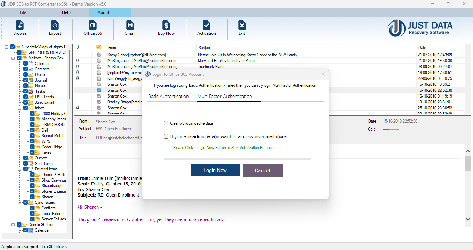
Task: Open Activation from the toolbar
Action: coord(206,28)
